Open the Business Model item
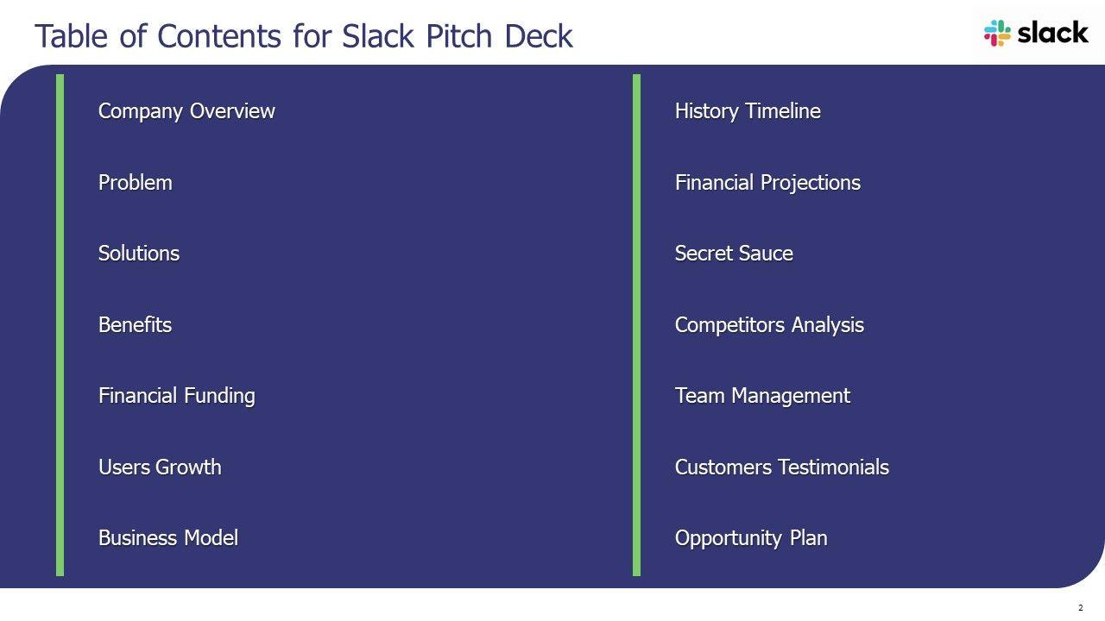The width and height of the screenshot is (1105, 621). point(168,538)
